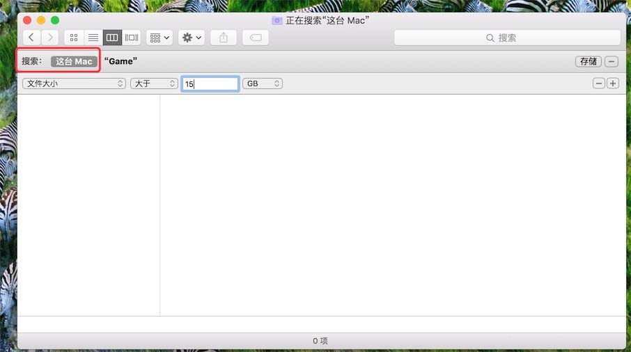Switch to Cover Flow view
631x352 pixels.
tap(132, 38)
